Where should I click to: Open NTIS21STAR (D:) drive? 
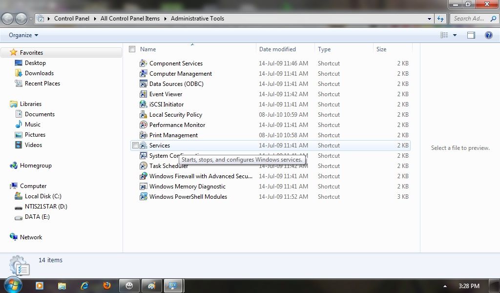46,206
